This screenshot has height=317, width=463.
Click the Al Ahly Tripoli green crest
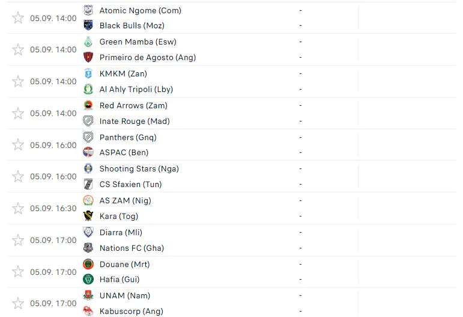88,89
